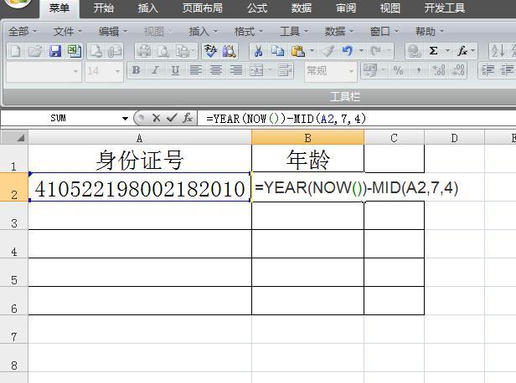
Task: Click the Paste clipboard icon
Action: (x=298, y=51)
